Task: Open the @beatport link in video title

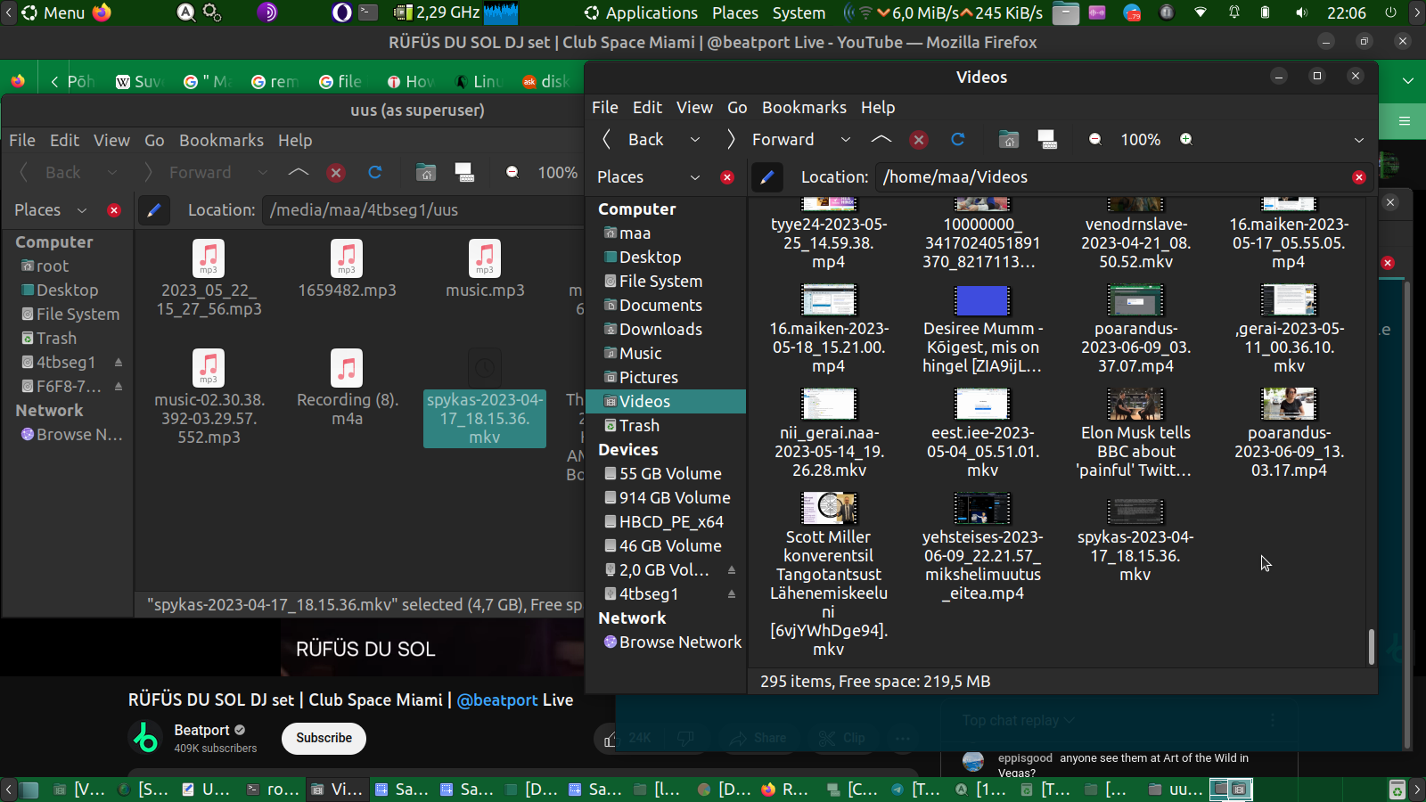Action: coord(496,700)
